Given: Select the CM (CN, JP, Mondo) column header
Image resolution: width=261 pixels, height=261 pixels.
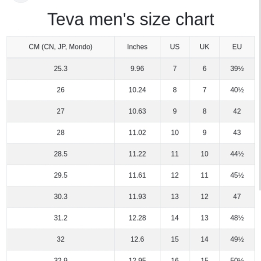Looking at the screenshot, I should [x=61, y=47].
